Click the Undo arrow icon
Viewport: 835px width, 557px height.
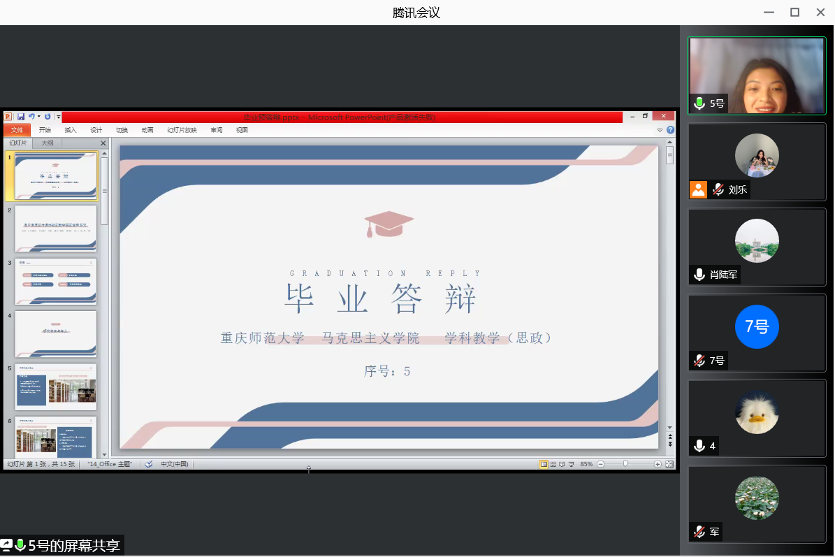(31, 117)
